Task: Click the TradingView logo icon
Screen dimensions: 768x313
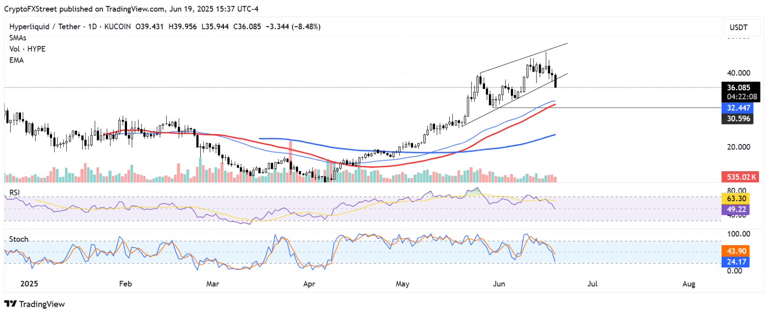Action: tap(11, 304)
